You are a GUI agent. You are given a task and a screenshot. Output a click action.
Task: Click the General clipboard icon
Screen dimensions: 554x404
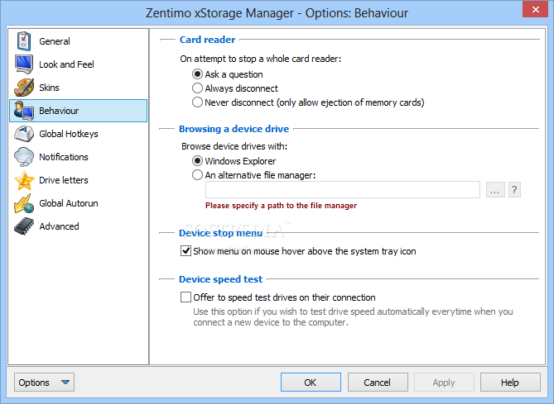24,40
